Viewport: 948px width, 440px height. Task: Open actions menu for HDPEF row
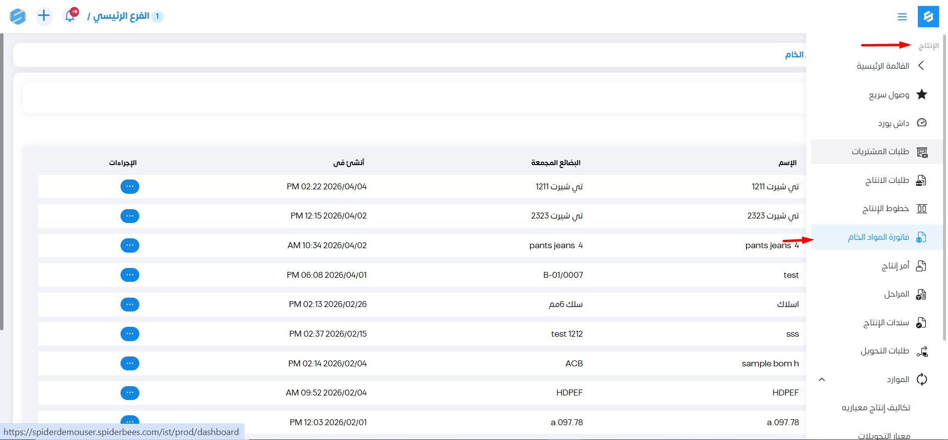(129, 393)
